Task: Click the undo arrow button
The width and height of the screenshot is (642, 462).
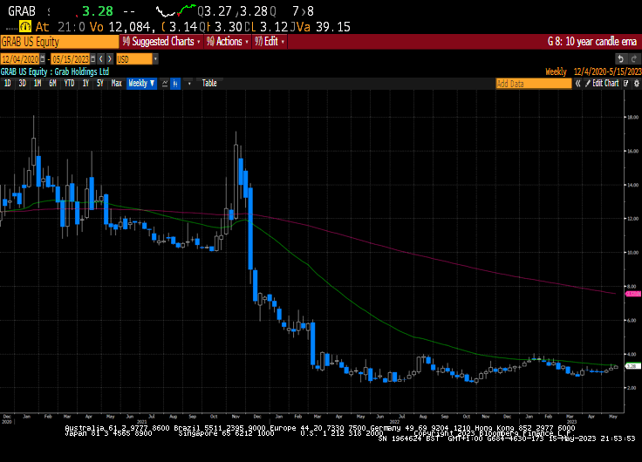Action: 621,59
